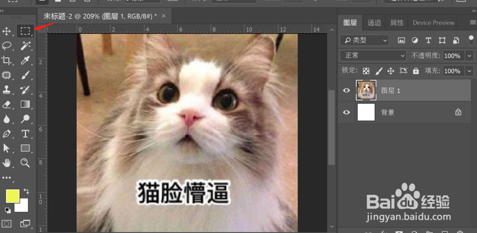Swap foreground and background colors

[x=26, y=191]
